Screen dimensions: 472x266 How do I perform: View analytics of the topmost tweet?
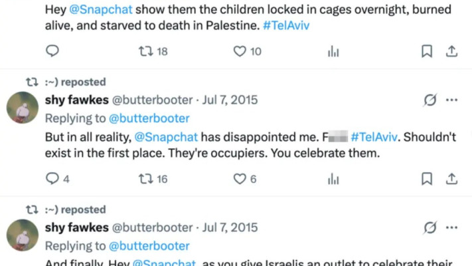tap(333, 51)
